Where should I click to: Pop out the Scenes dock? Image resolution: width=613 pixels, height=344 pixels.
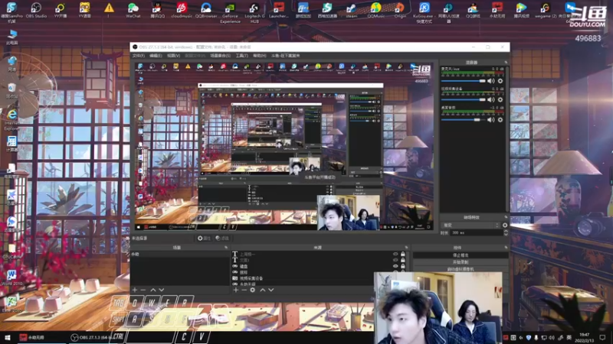226,247
